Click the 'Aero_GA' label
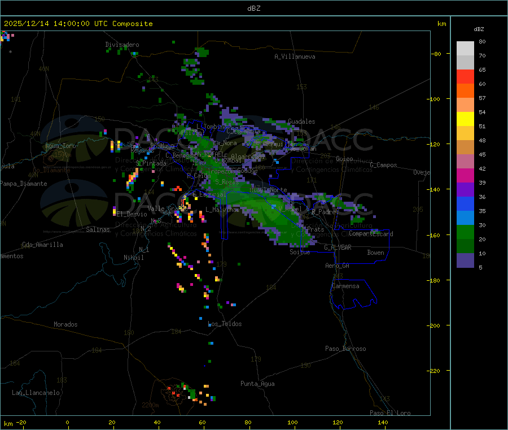The width and height of the screenshot is (508, 430). click(338, 266)
